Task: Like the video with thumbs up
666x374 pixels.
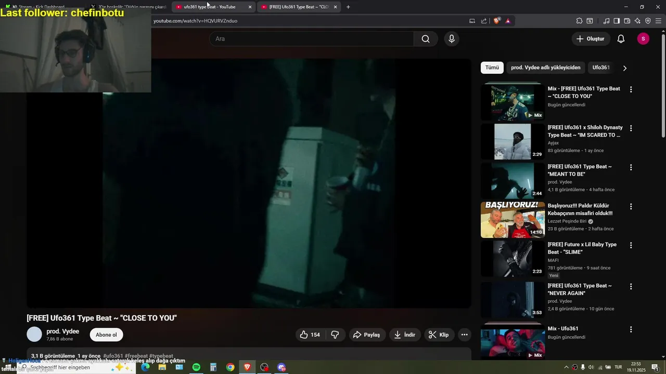Action: [310, 335]
